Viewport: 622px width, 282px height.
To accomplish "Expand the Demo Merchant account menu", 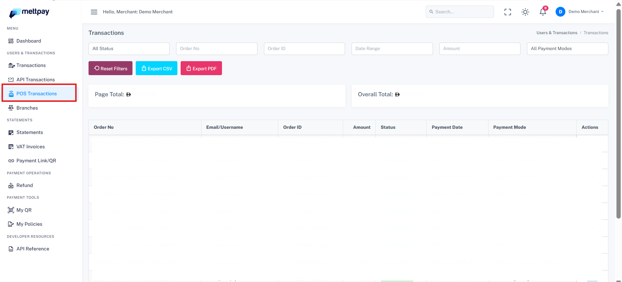I will tap(586, 12).
